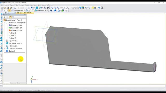The height and width of the screenshot is (93, 166).
Task: Open the Файл menu
Action: click(x=2, y=5)
